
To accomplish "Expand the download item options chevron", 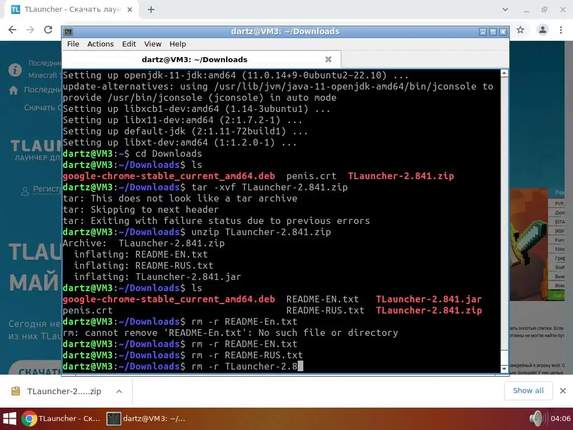I will (119, 391).
